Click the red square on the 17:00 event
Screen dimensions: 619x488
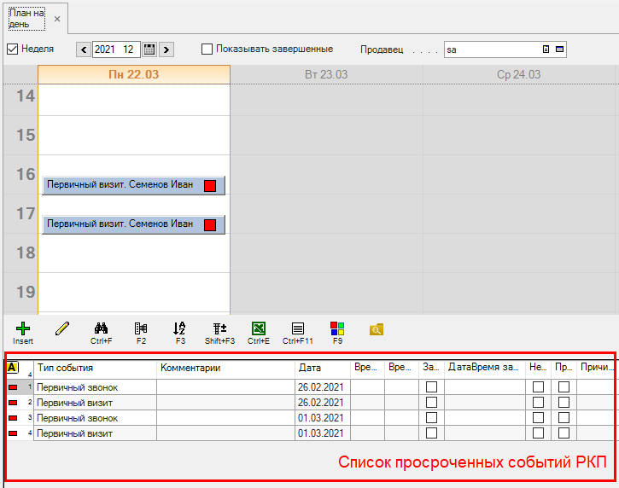210,225
